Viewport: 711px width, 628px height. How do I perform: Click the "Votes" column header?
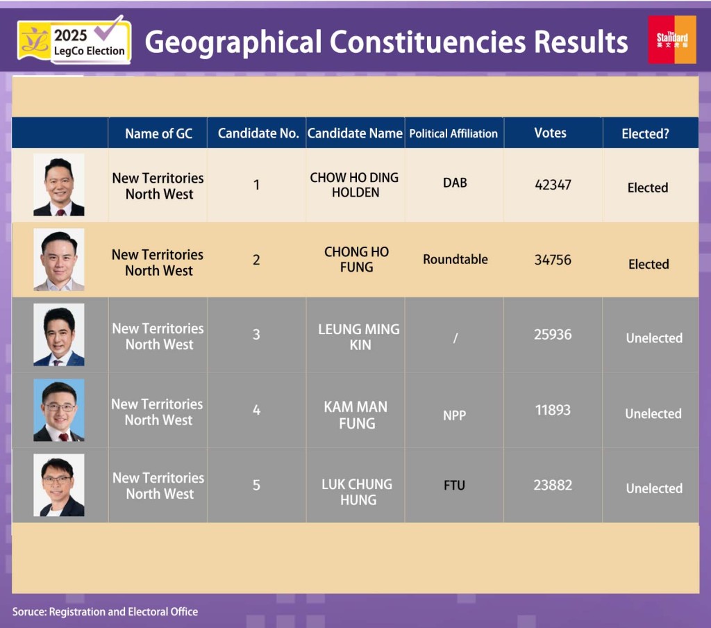click(550, 133)
